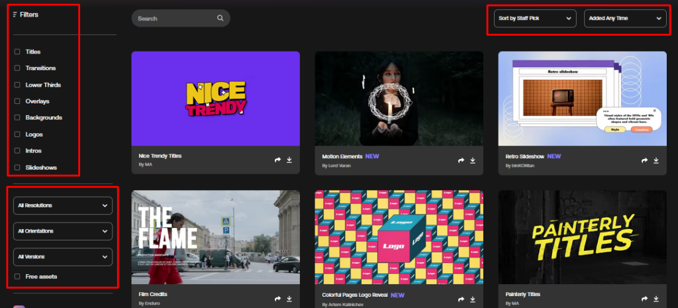This screenshot has width=678, height=308.
Task: Tick the Slideshows category checkbox
Action: (x=17, y=168)
